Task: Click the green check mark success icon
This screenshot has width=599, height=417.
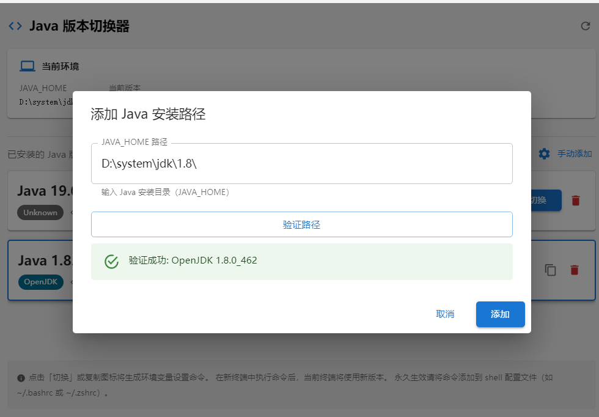Action: coord(111,261)
